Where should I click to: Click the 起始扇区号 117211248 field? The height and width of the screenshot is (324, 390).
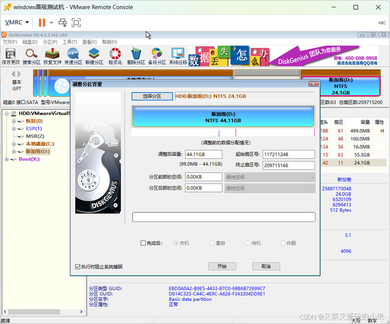pyautogui.click(x=289, y=154)
